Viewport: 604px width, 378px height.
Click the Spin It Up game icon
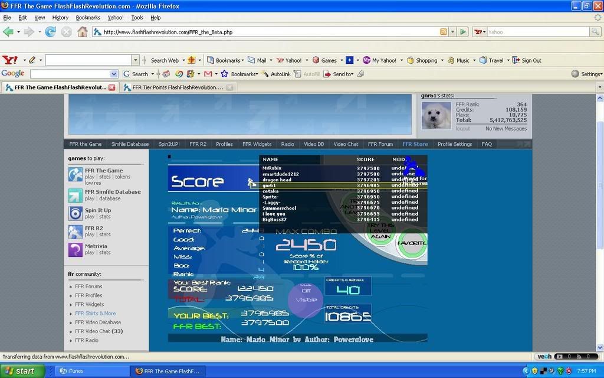[x=75, y=213]
